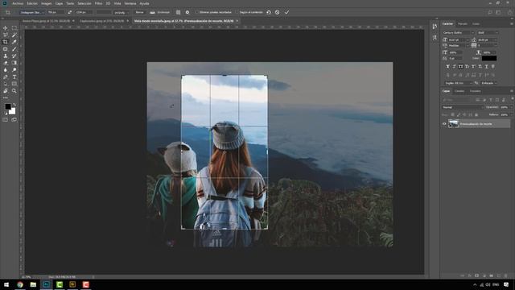Open the px/inch resolution units dropdown
Viewport: 515px width, 290px height.
click(121, 12)
